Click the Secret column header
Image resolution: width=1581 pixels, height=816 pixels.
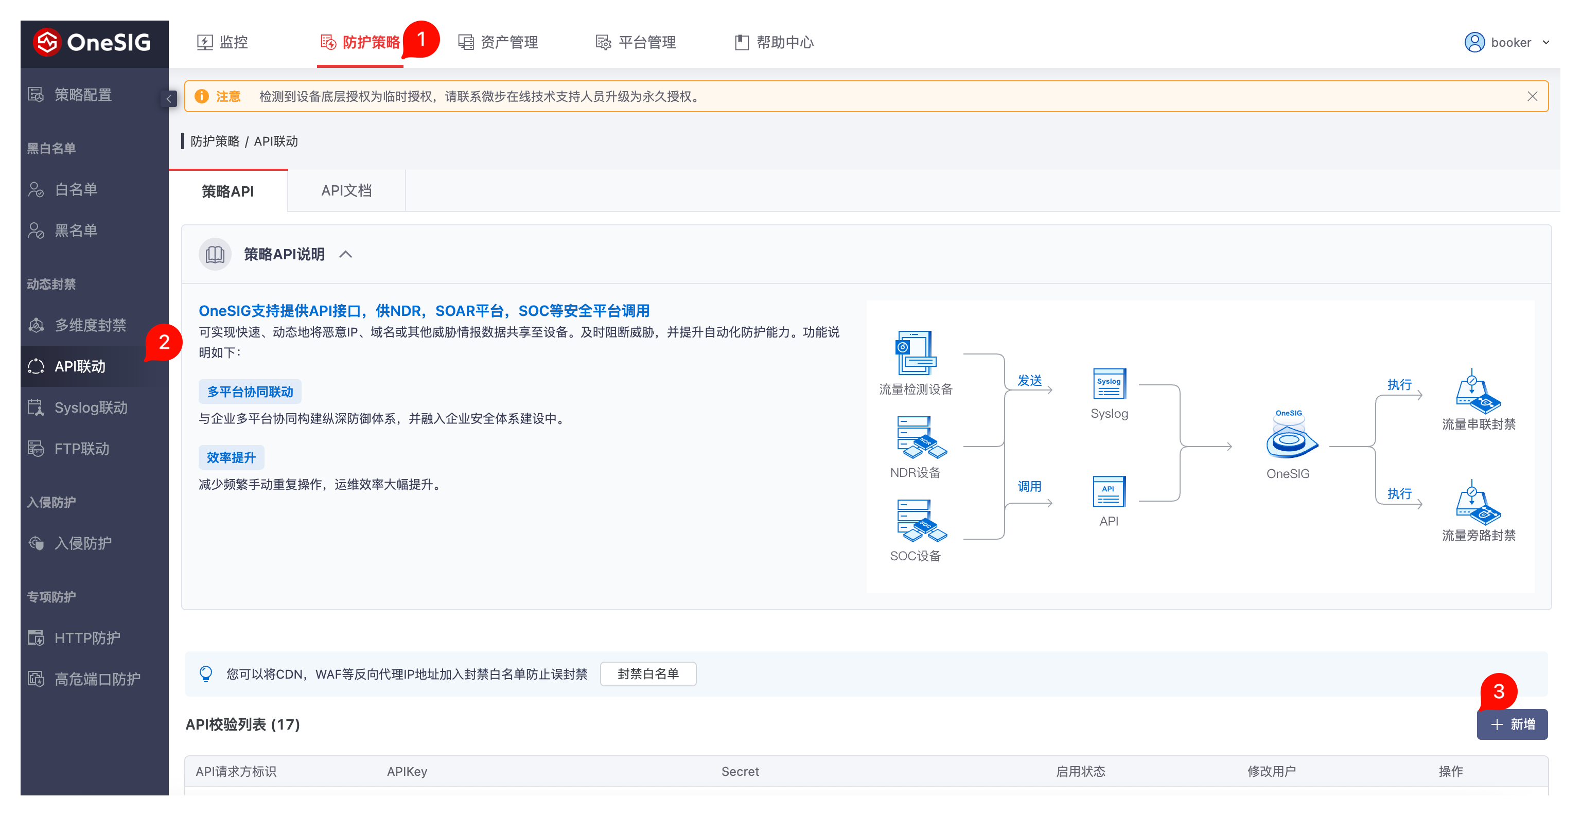point(740,771)
